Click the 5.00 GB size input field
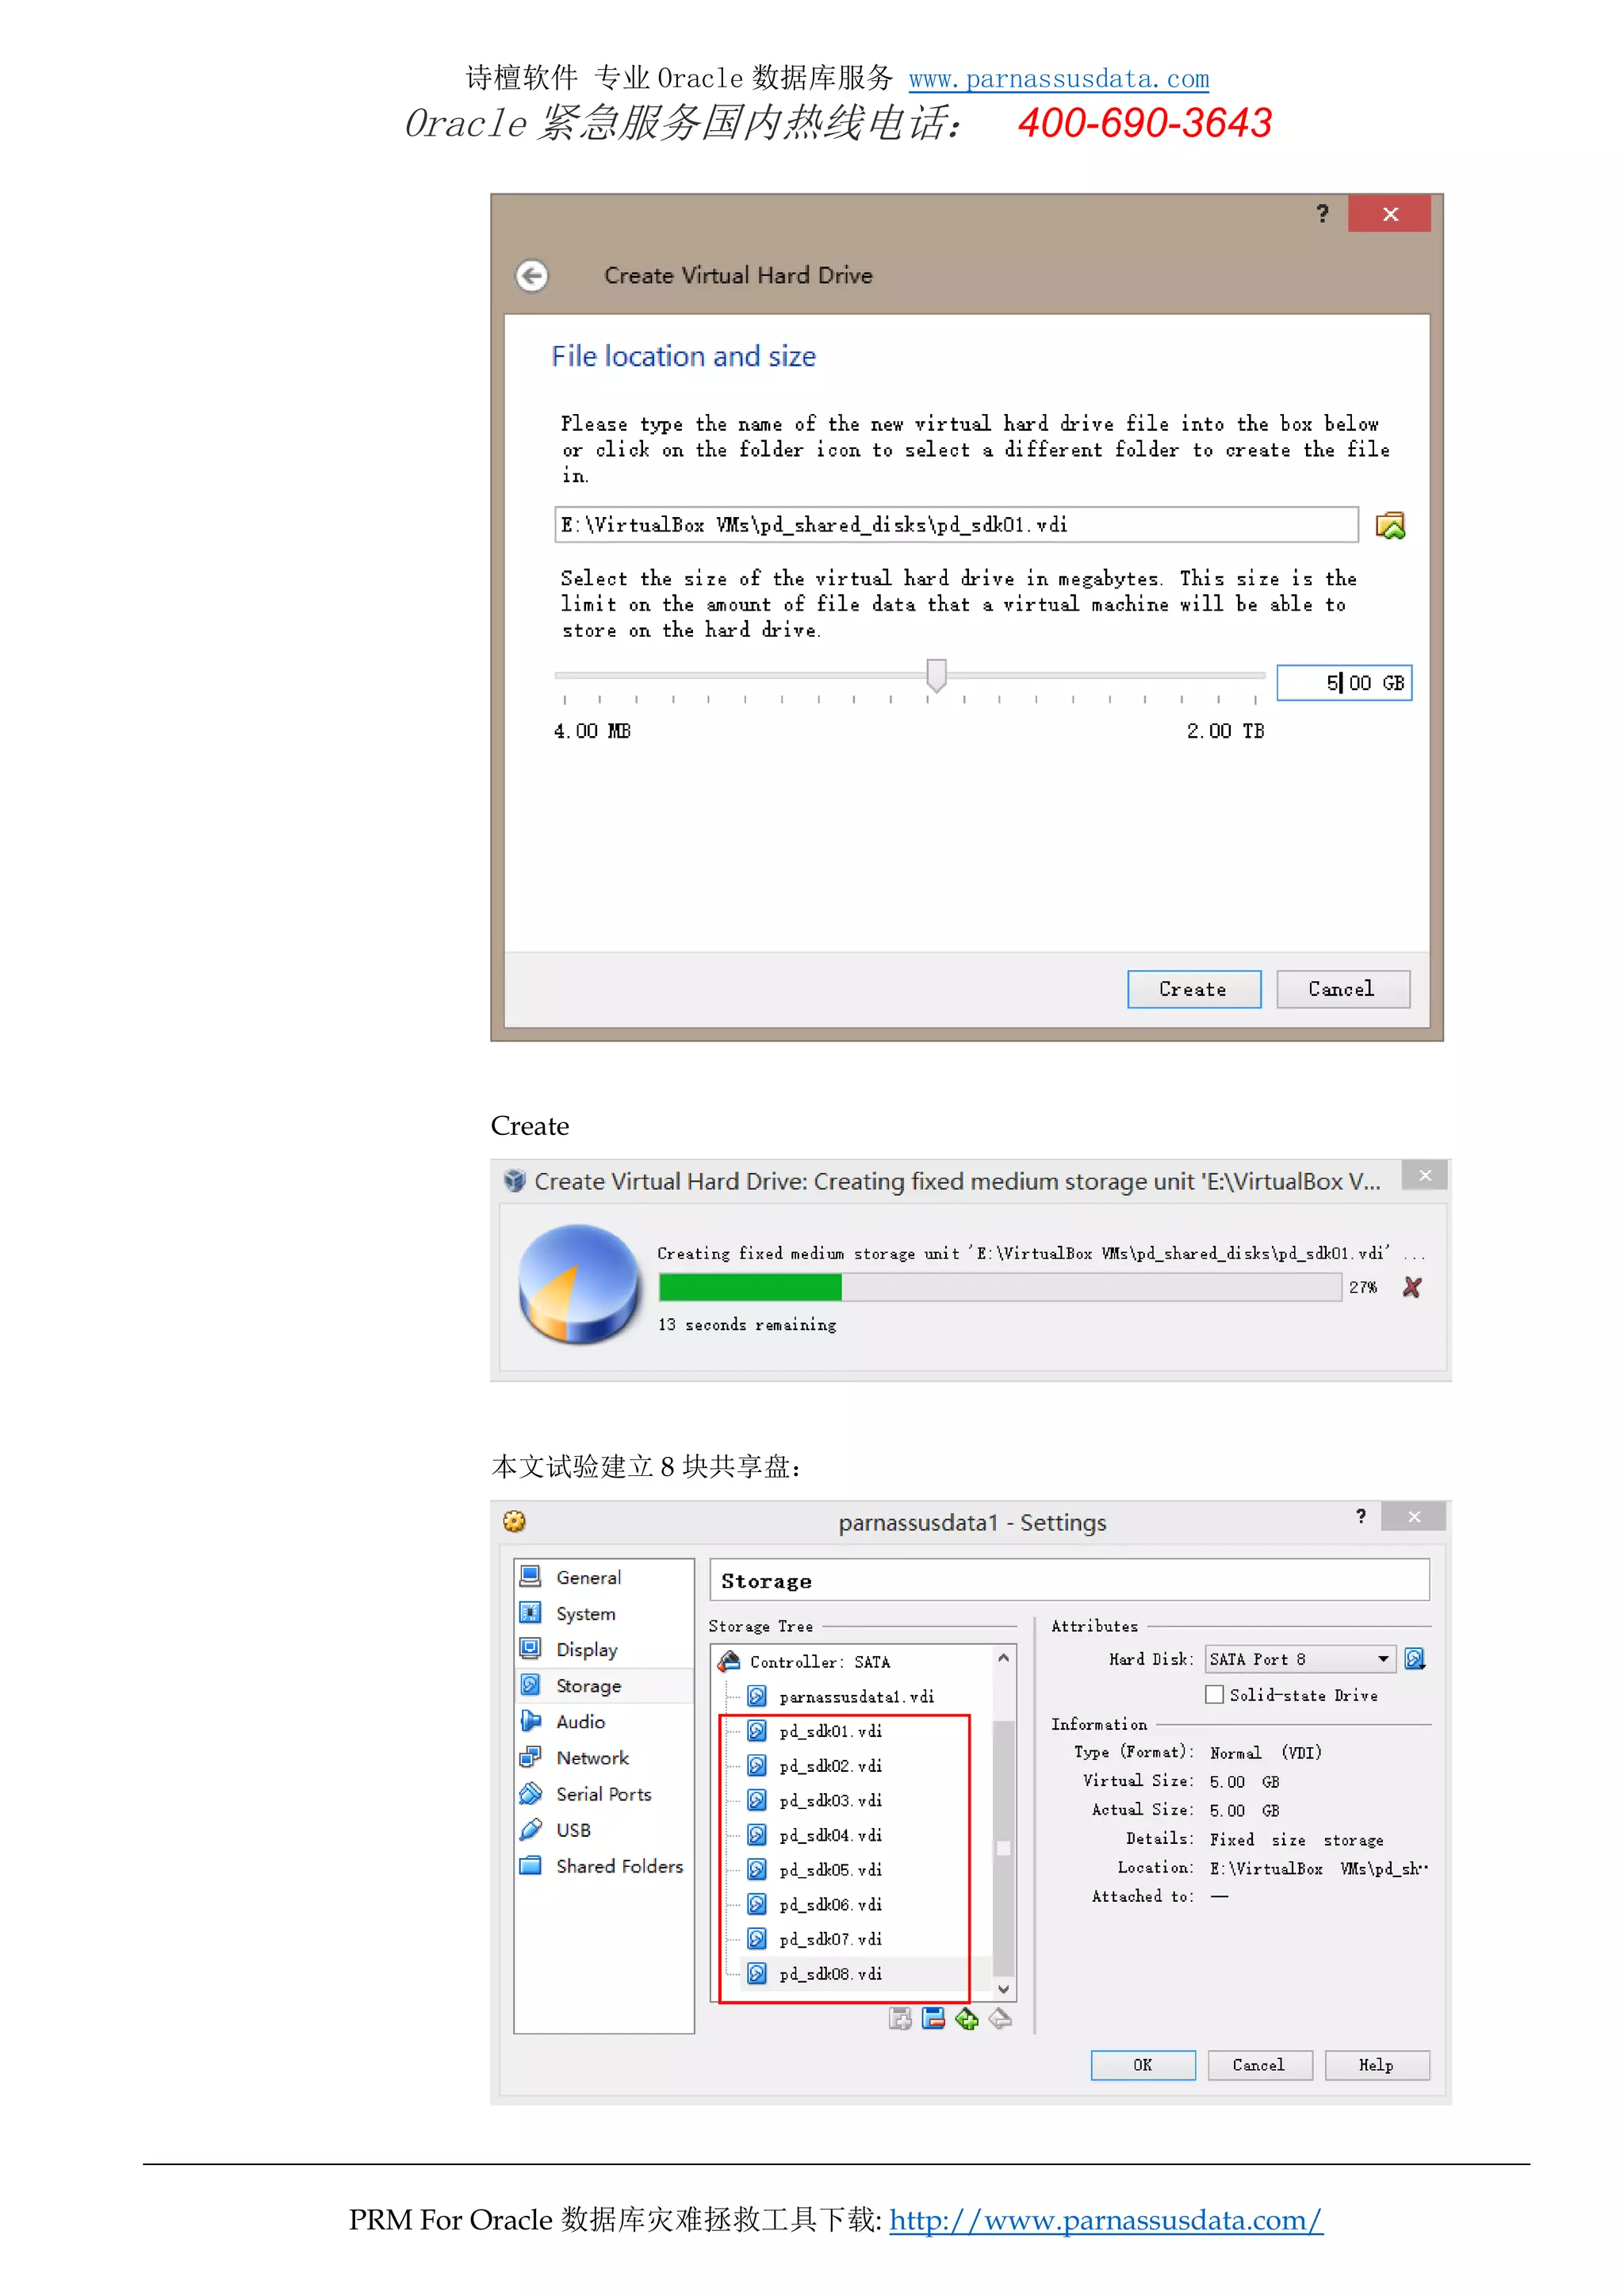Image resolution: width=1624 pixels, height=2296 pixels. (x=1343, y=683)
